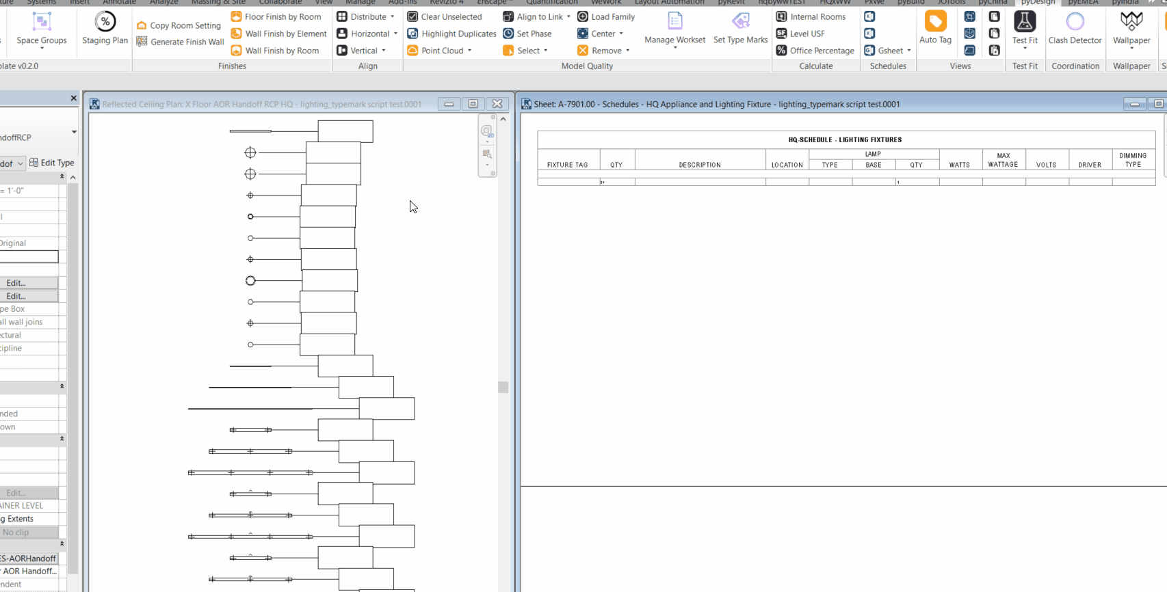Click the Align to Link tool
This screenshot has width=1167, height=592.
click(533, 16)
